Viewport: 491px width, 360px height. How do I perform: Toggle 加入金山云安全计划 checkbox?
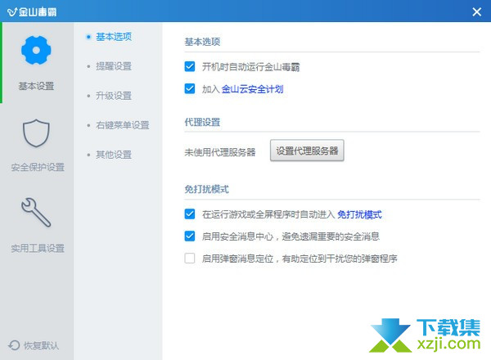pyautogui.click(x=190, y=88)
